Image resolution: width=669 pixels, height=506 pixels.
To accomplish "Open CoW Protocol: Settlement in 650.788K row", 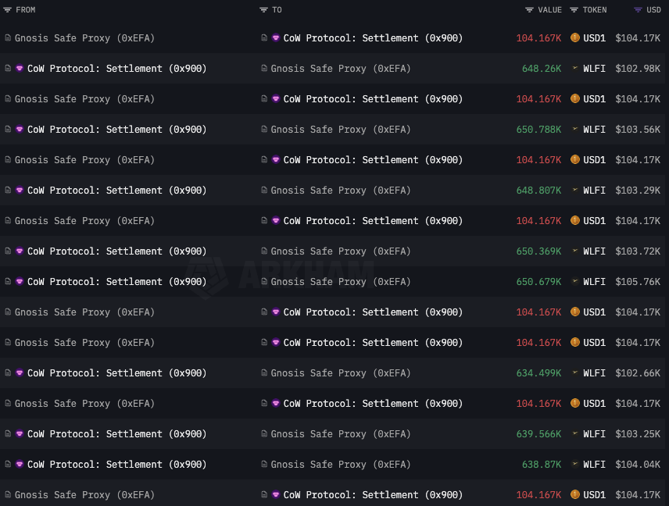I will tap(116, 130).
